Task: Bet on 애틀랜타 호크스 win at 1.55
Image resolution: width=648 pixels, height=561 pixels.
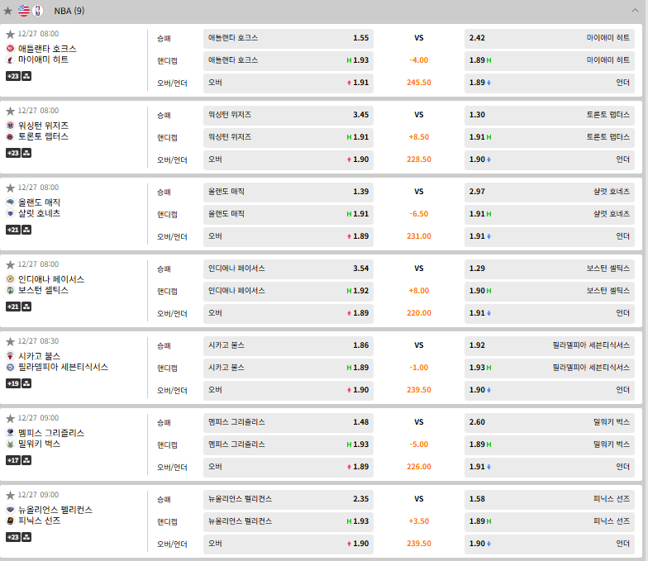Action: pos(288,38)
